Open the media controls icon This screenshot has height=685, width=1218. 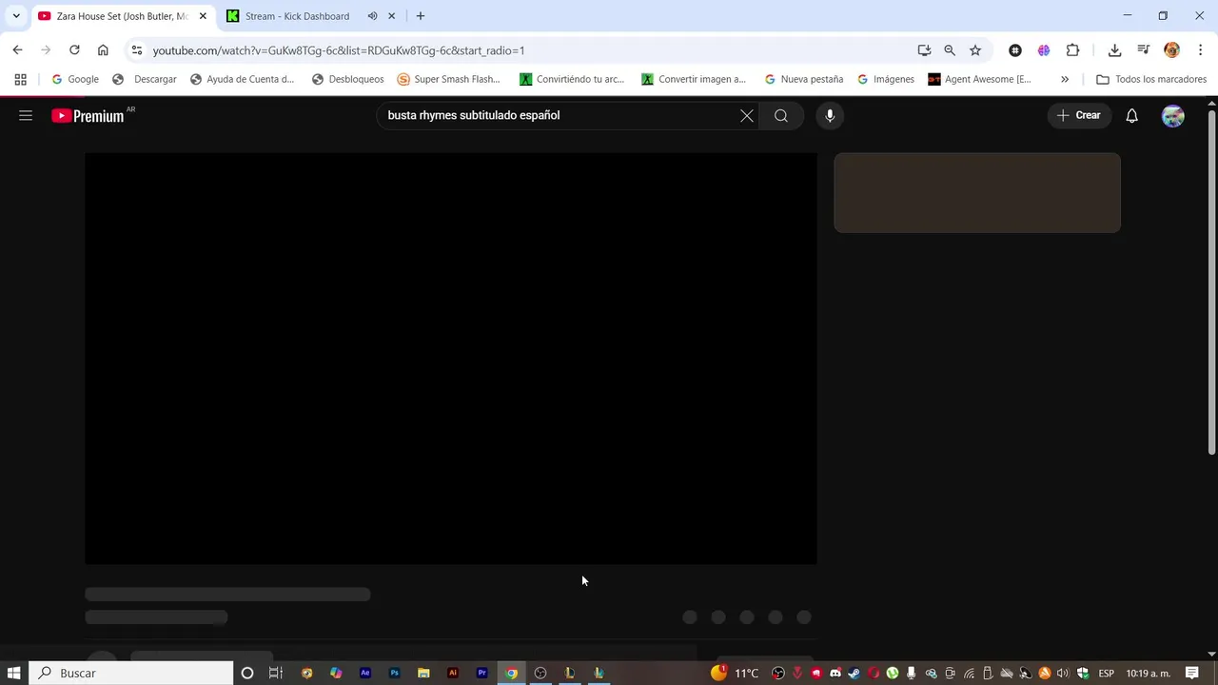[x=1144, y=50]
